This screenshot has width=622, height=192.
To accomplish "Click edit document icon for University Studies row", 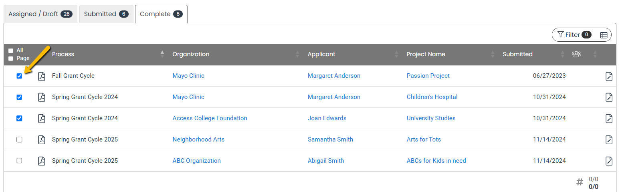I will [x=609, y=118].
